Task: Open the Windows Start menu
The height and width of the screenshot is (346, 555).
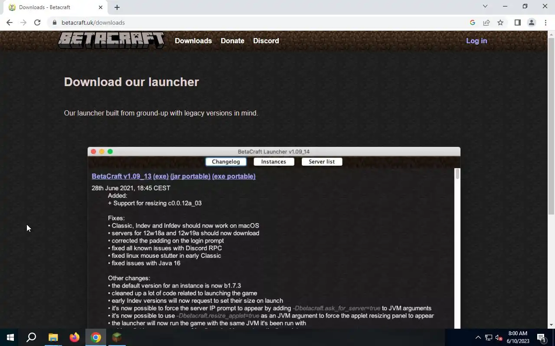Action: point(10,337)
